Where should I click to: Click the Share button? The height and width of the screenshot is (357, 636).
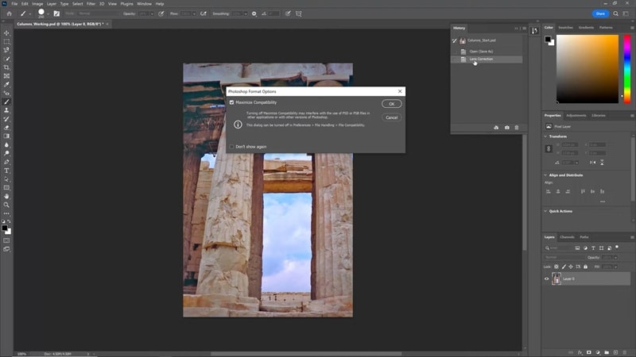click(x=600, y=13)
